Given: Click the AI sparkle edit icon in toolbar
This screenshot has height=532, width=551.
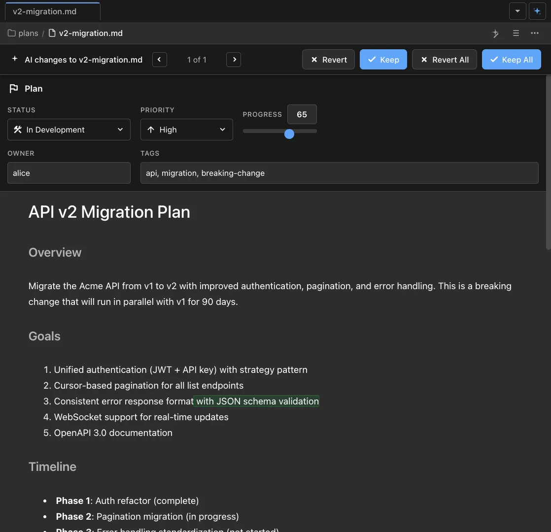Looking at the screenshot, I should pyautogui.click(x=495, y=33).
